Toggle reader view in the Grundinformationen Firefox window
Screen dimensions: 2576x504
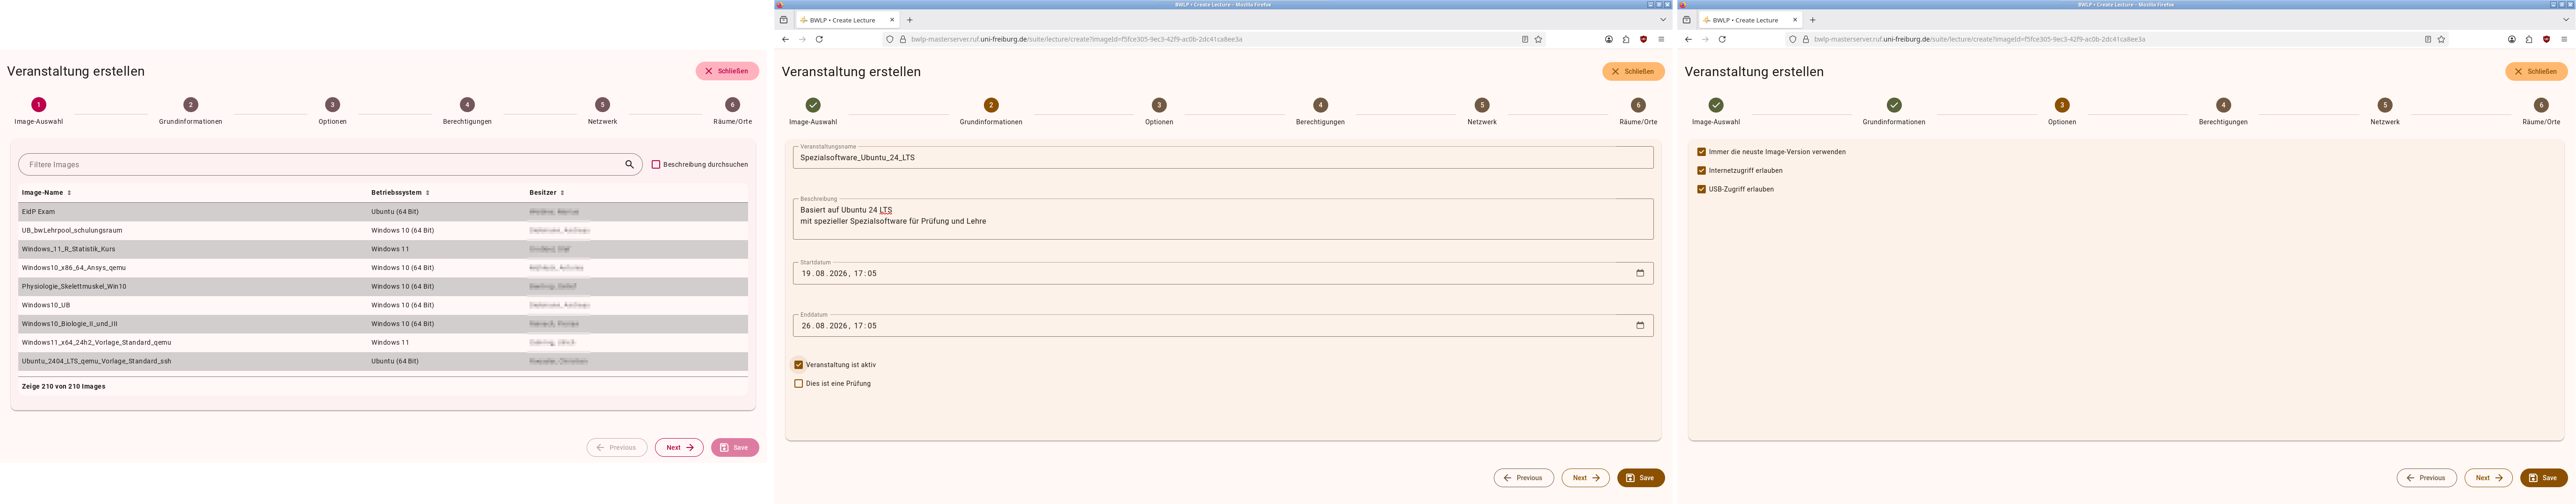click(1525, 39)
